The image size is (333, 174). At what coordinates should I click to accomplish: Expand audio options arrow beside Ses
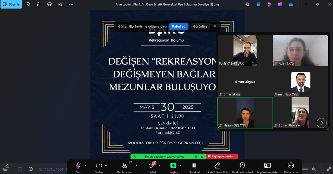(85, 165)
